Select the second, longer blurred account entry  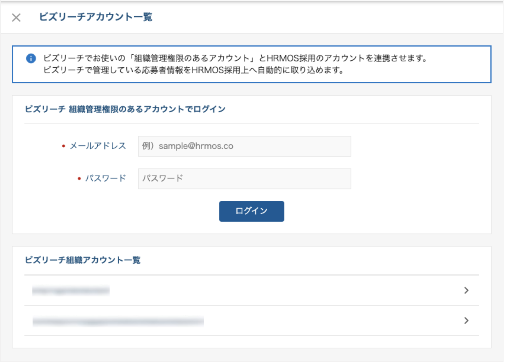pos(118,321)
